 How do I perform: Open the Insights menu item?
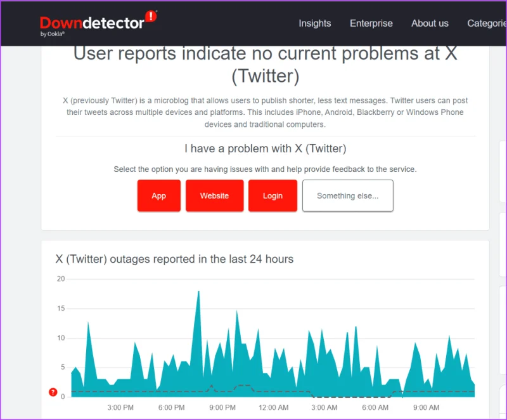click(314, 23)
